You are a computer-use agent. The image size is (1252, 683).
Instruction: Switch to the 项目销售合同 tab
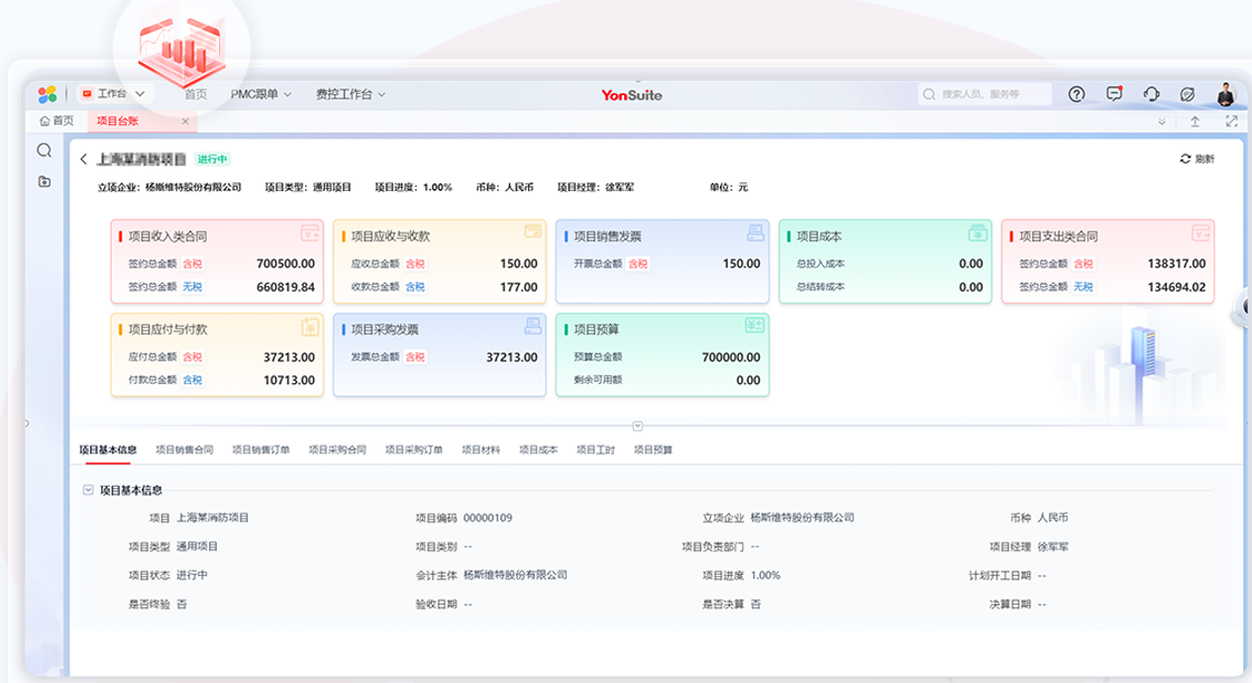[184, 449]
